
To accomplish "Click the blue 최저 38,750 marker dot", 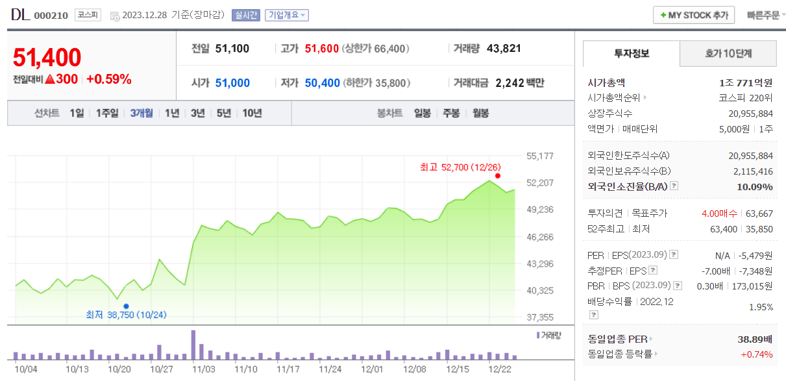I will coord(126,306).
